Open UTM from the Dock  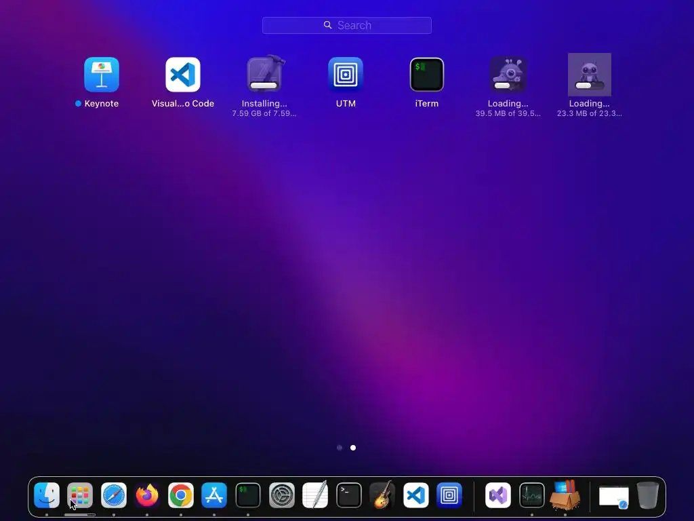pos(449,495)
